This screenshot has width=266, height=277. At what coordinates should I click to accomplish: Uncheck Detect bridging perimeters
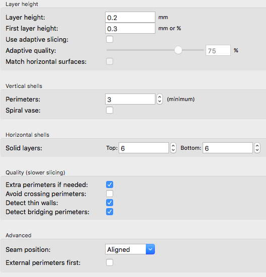pyautogui.click(x=110, y=212)
